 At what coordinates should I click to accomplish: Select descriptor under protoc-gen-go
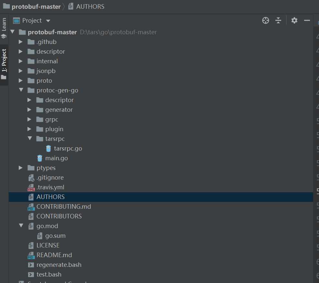pyautogui.click(x=59, y=100)
